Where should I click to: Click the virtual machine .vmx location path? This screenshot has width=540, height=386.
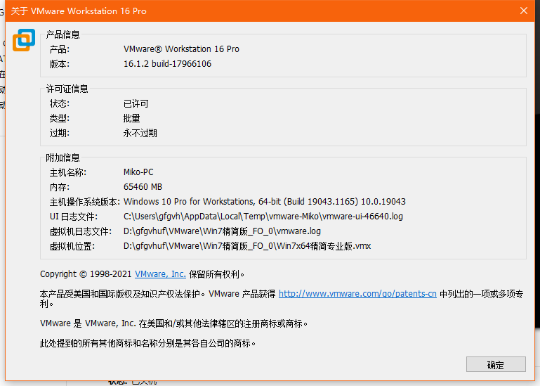point(246,246)
